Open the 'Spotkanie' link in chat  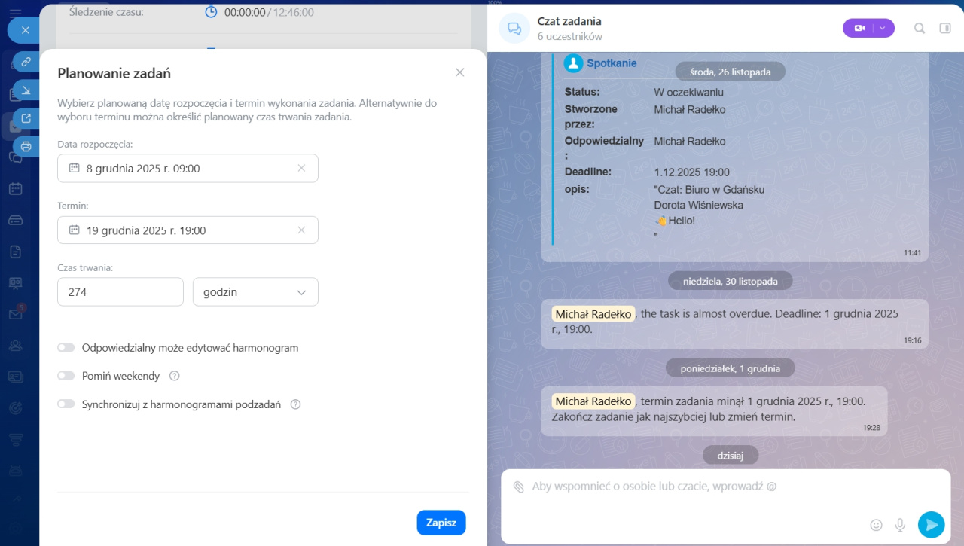point(612,64)
